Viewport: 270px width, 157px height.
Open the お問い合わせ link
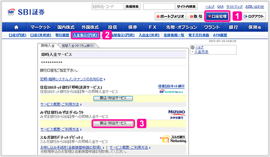coord(255,7)
